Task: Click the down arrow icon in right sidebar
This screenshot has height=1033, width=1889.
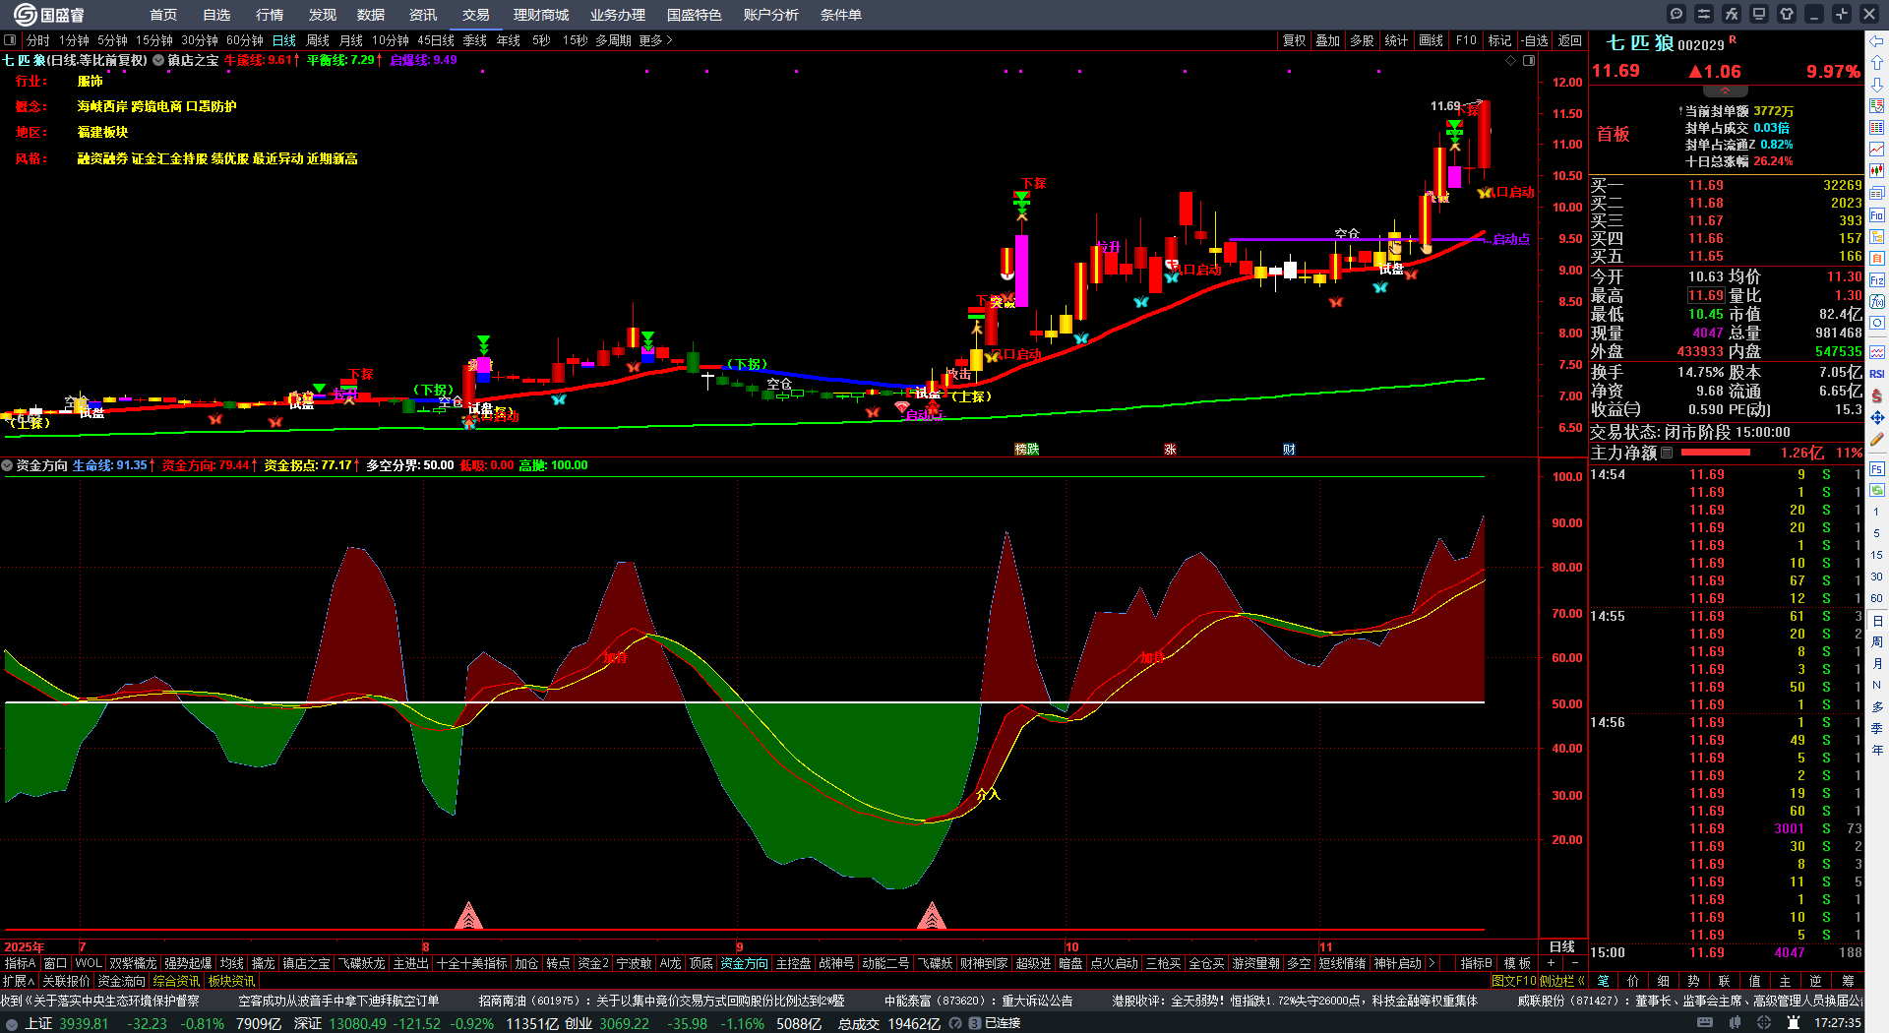Action: tap(1877, 84)
